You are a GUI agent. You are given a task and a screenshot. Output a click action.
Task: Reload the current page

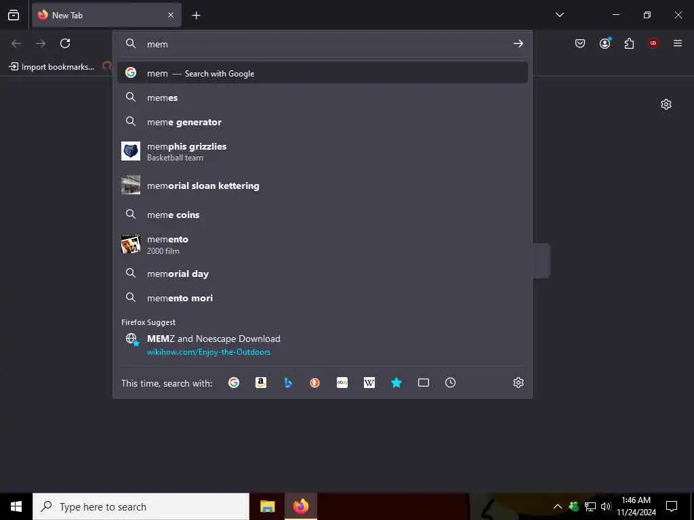click(x=65, y=43)
